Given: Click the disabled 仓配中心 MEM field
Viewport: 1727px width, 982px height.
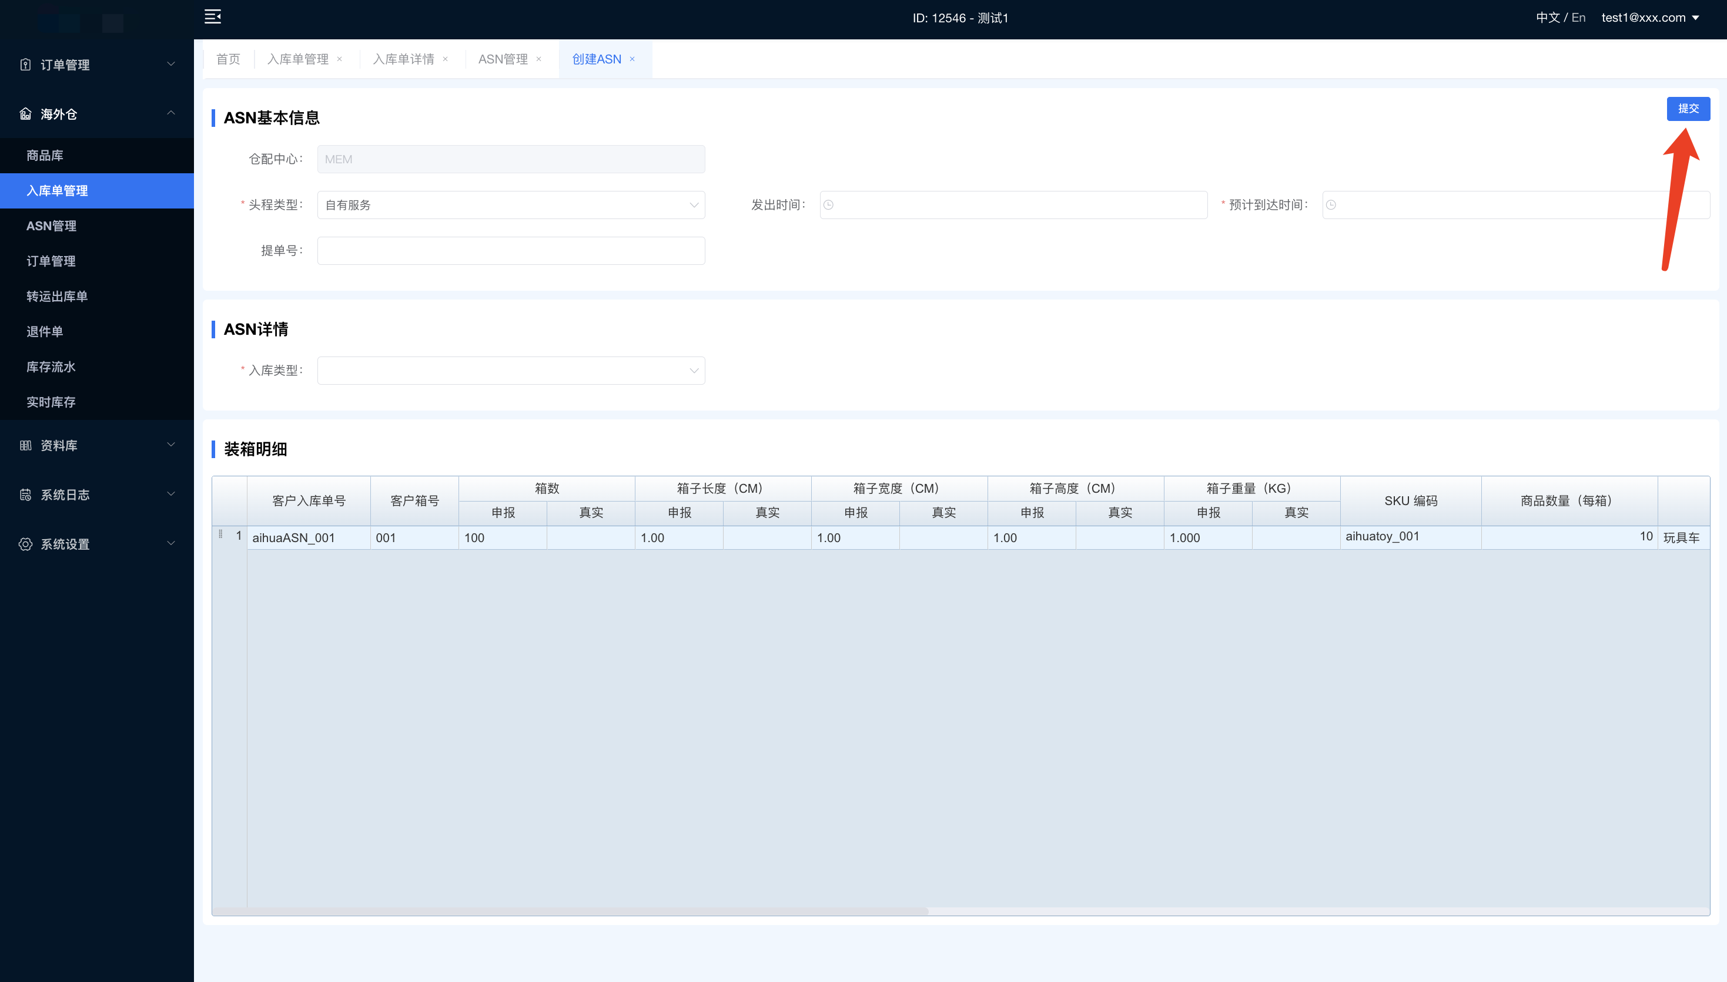Looking at the screenshot, I should pyautogui.click(x=511, y=159).
